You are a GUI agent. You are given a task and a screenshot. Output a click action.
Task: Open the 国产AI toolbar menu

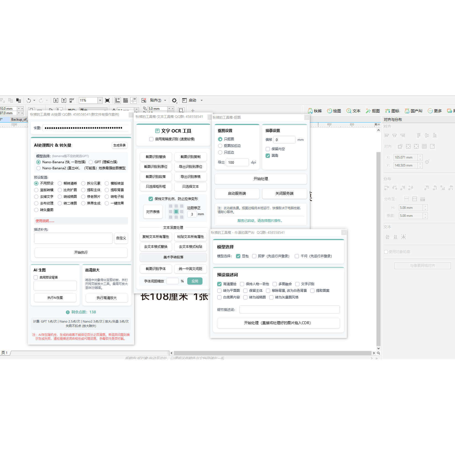[x=414, y=111]
